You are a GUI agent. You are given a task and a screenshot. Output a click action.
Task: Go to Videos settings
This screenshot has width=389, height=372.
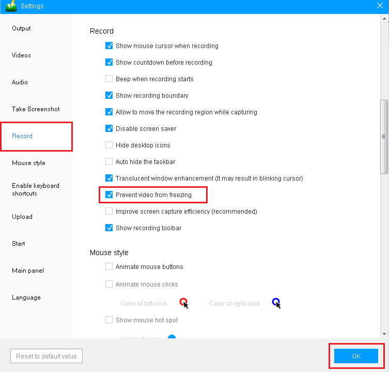(21, 55)
